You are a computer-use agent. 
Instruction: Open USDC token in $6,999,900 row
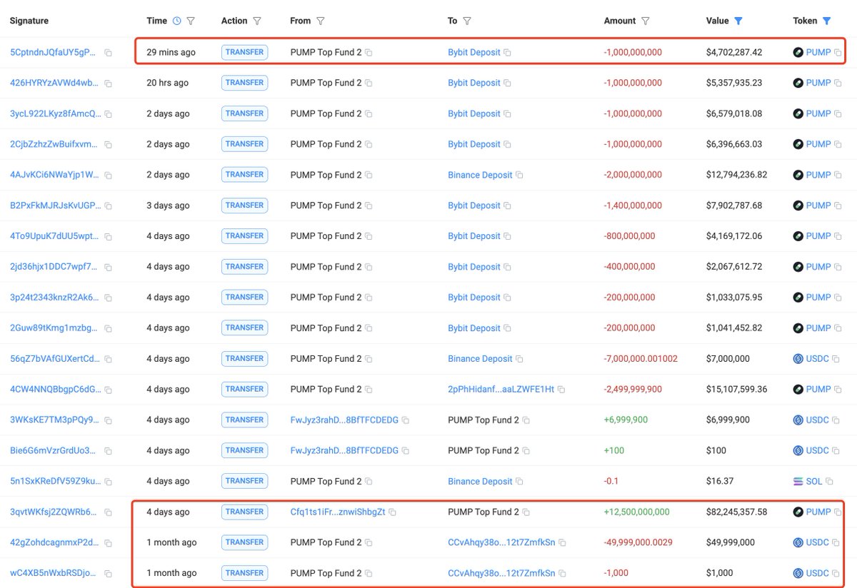pos(818,420)
